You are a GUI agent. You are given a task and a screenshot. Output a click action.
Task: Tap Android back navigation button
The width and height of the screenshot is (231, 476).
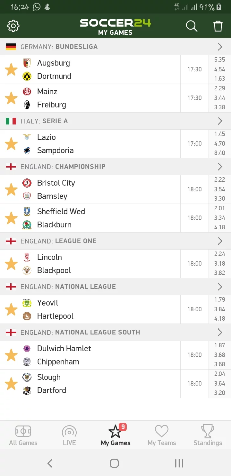coord(50,463)
